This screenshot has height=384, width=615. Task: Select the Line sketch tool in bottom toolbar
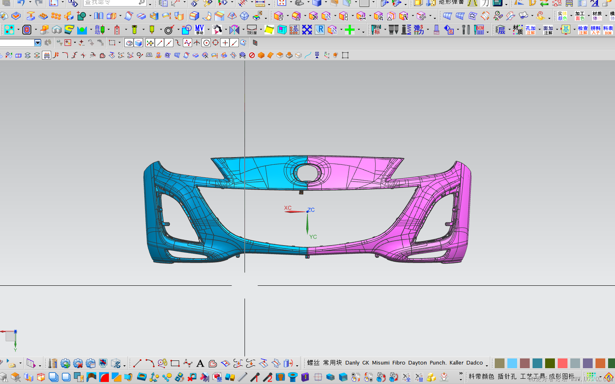point(137,363)
